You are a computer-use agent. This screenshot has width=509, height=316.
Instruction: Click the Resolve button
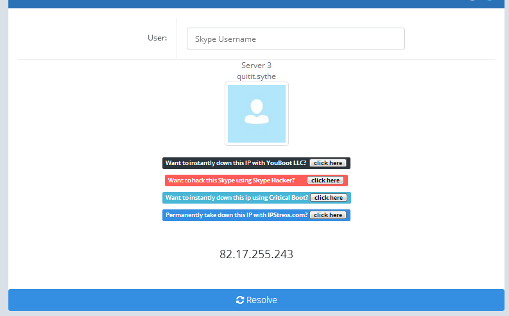pyautogui.click(x=256, y=300)
